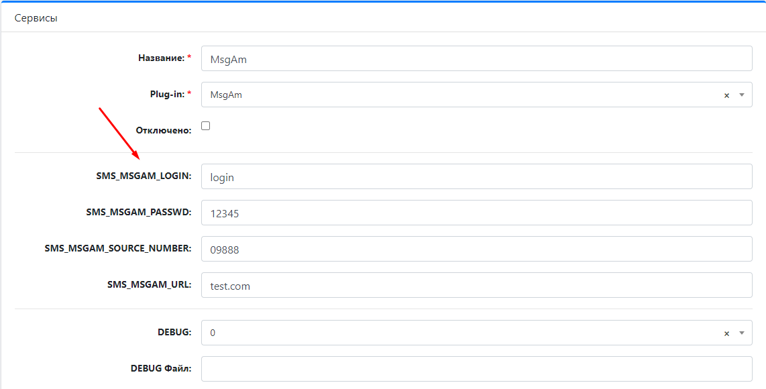The image size is (766, 389).
Task: Click the Сервисы panel header
Action: click(x=383, y=18)
